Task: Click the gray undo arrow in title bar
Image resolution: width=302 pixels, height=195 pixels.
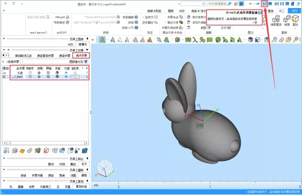Action: click(x=250, y=4)
